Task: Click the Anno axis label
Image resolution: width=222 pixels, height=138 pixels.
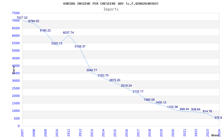Action: click(215, 135)
